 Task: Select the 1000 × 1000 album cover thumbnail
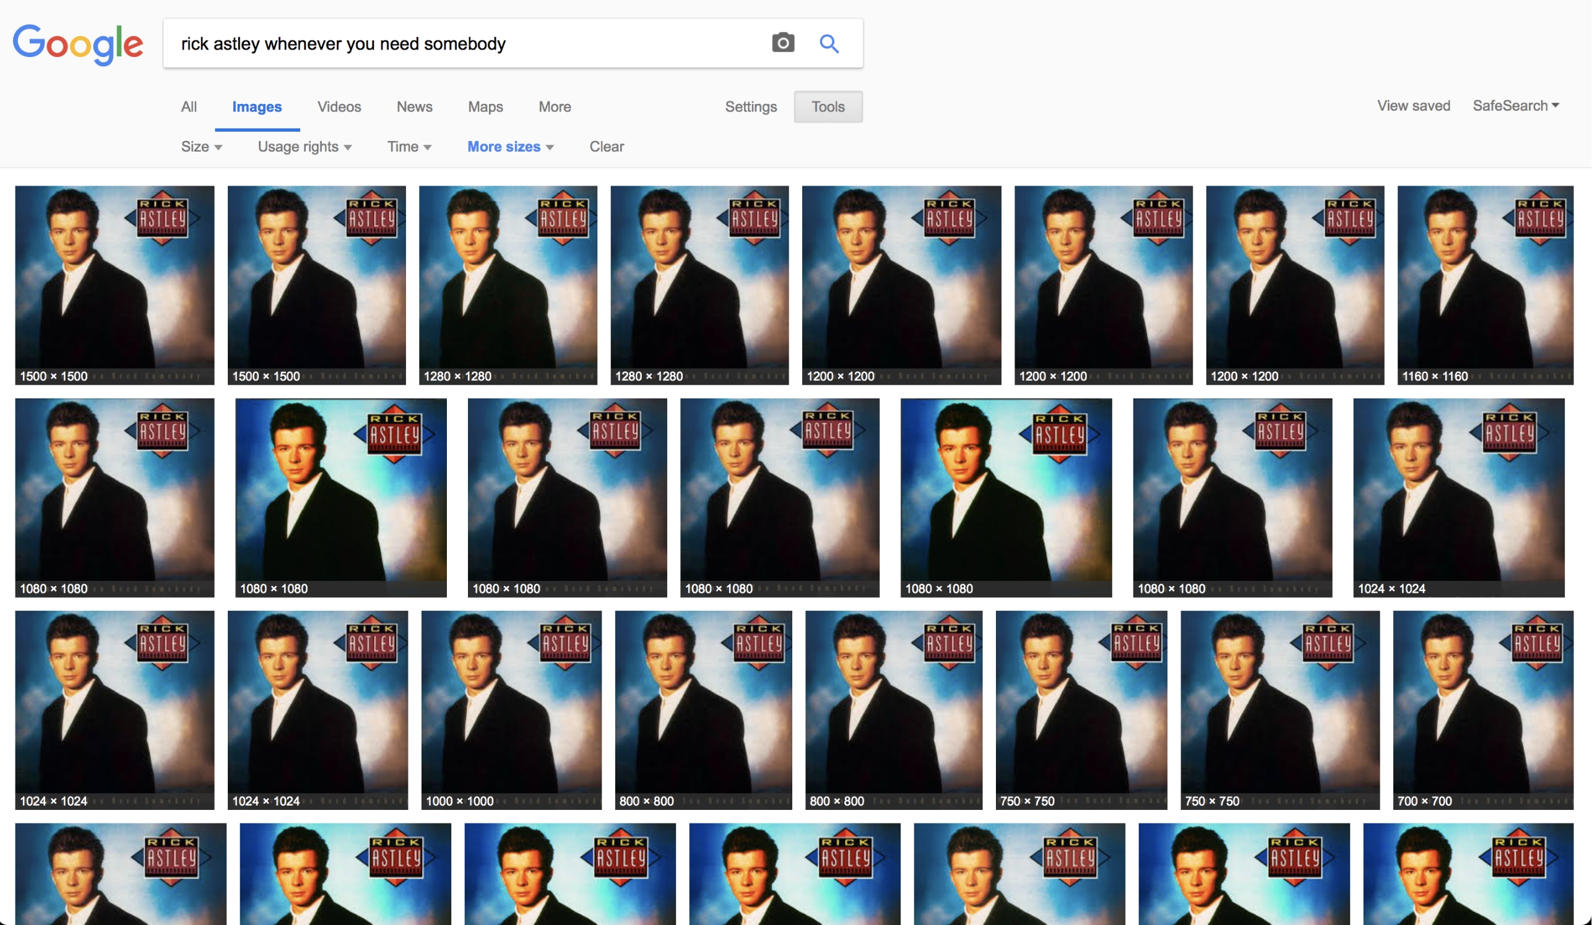click(x=511, y=710)
